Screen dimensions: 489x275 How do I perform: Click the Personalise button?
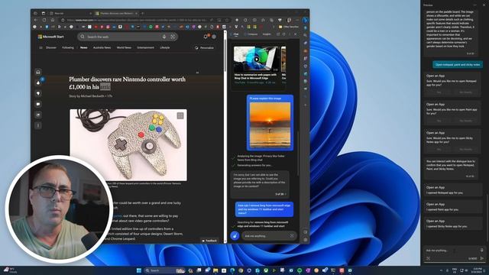click(x=204, y=47)
